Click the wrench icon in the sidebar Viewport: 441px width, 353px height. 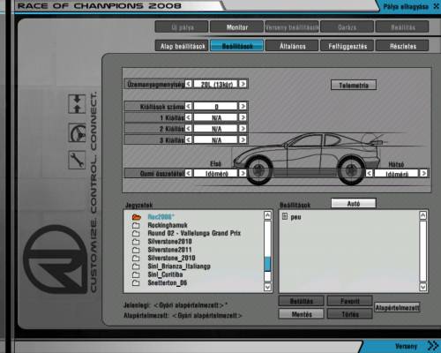(77, 160)
